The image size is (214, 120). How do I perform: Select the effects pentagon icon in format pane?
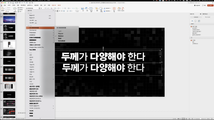(x=195, y=21)
